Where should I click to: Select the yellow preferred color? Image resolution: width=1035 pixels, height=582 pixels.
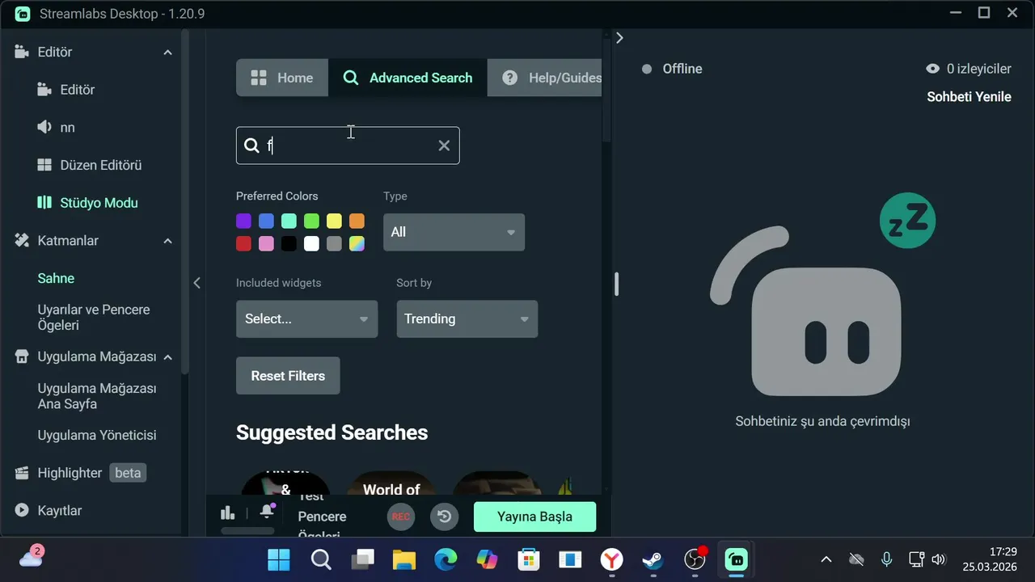tap(334, 221)
